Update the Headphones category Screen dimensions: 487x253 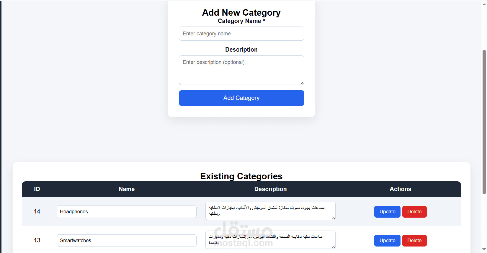[387, 212]
